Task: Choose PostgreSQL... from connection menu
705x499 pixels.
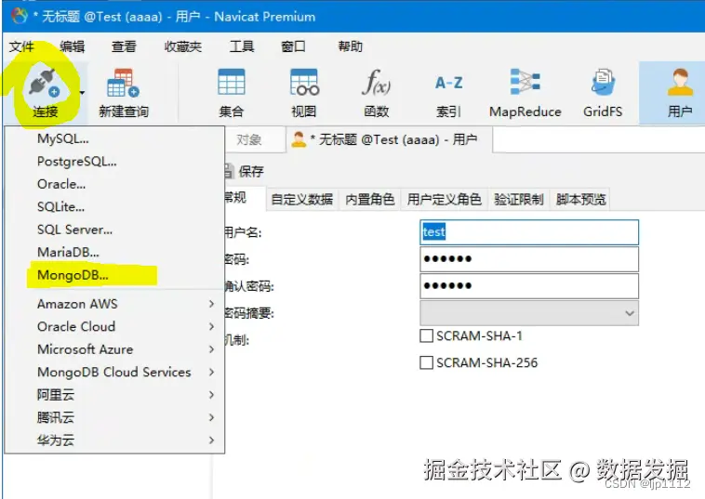Action: [114, 162]
